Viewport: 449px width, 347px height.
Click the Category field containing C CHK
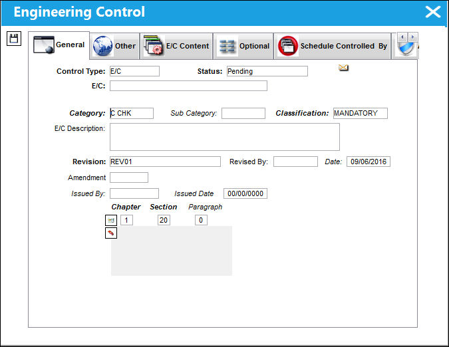click(x=132, y=113)
